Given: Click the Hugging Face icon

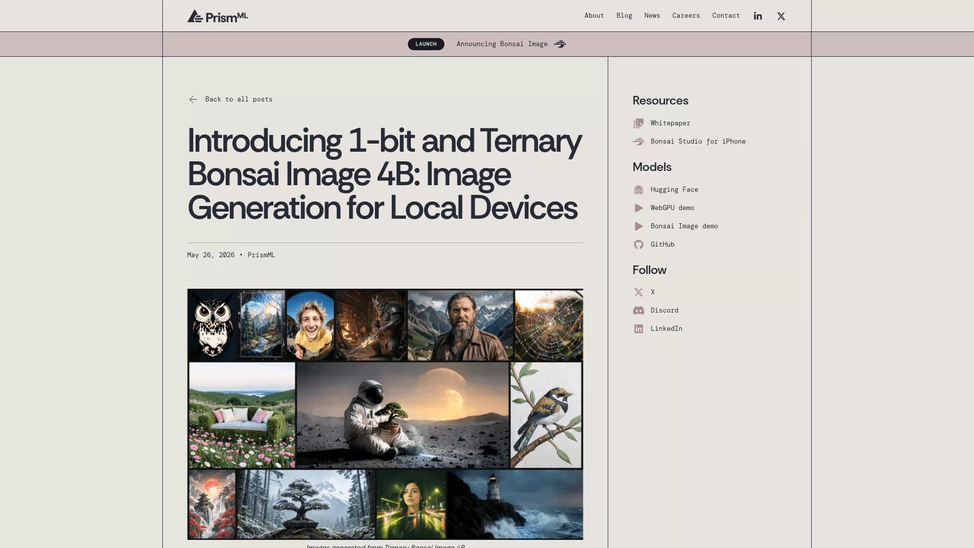Looking at the screenshot, I should (639, 190).
